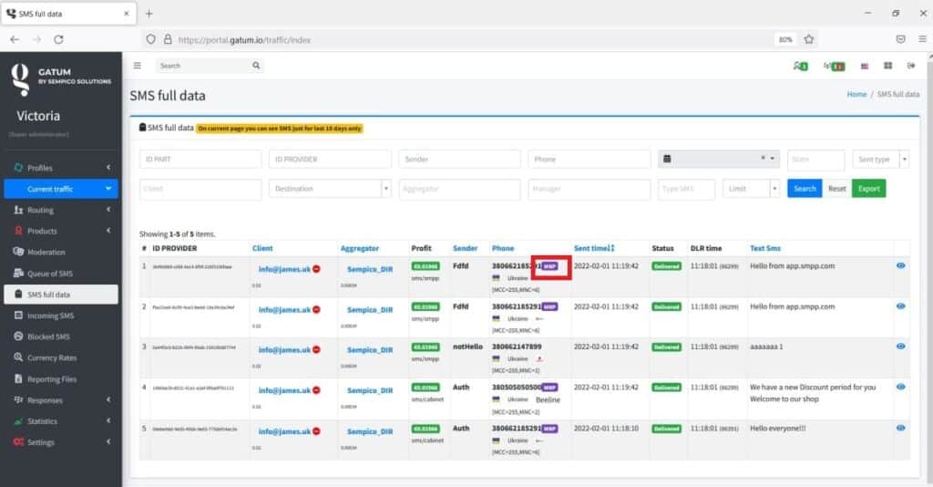The image size is (933, 487).
Task: View the 'aaaaaaa 1' message via eye icon
Action: pos(901,346)
